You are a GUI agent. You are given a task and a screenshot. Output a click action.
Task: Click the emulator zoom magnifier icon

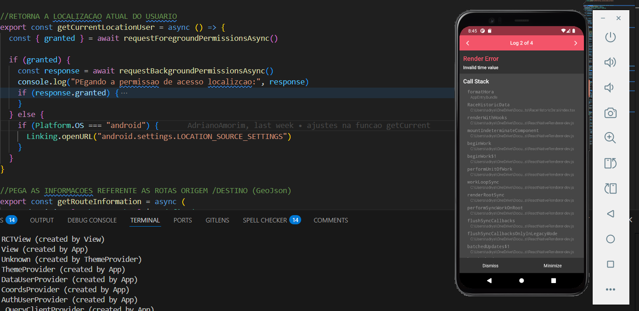[x=610, y=138]
